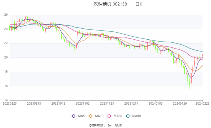211x128 pixels.
Task: Select the 20230823 date axis label
Action: coord(10,104)
